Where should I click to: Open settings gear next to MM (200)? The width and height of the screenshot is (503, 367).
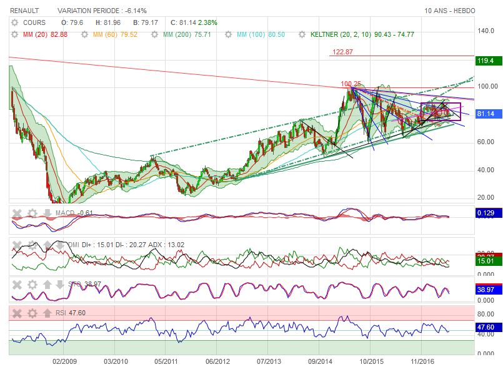coord(154,34)
